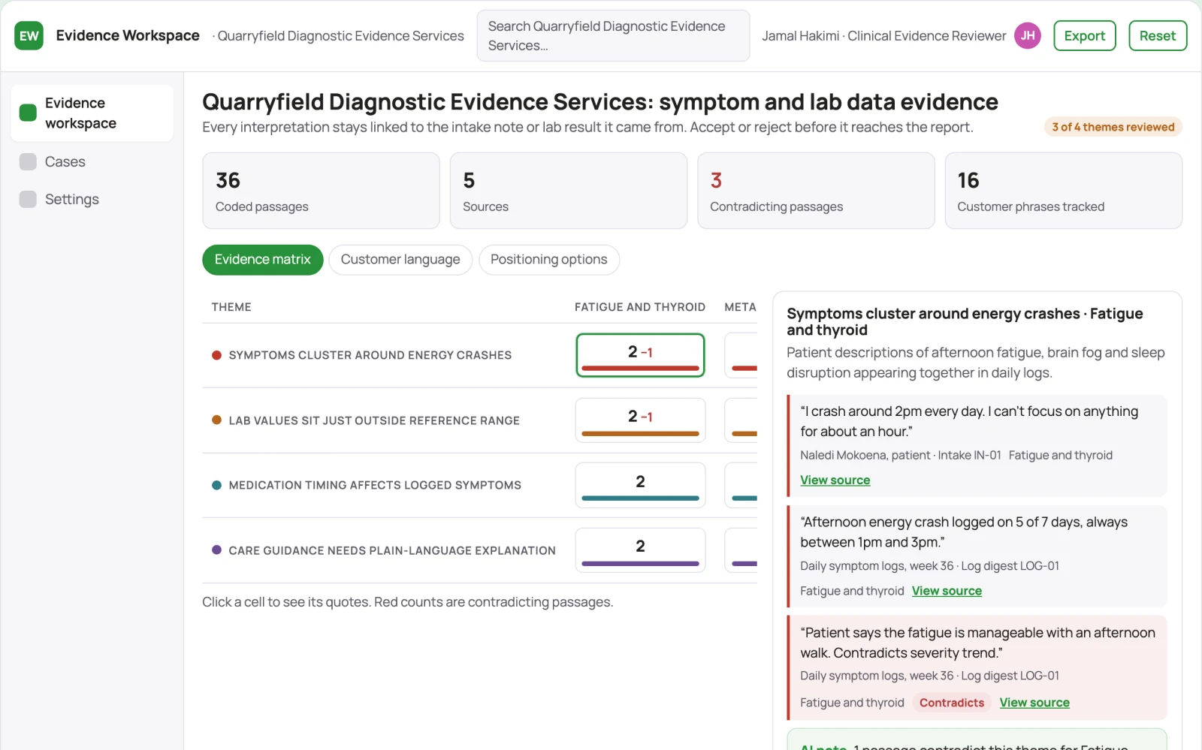The height and width of the screenshot is (750, 1202).
Task: Click the 'Care Guidance Needs Plain-Language Explanation' label
Action: pyautogui.click(x=392, y=550)
